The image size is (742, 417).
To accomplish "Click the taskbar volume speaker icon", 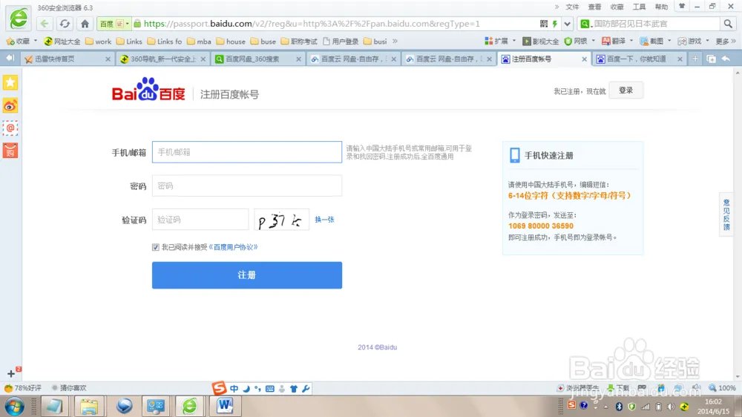I will (671, 407).
